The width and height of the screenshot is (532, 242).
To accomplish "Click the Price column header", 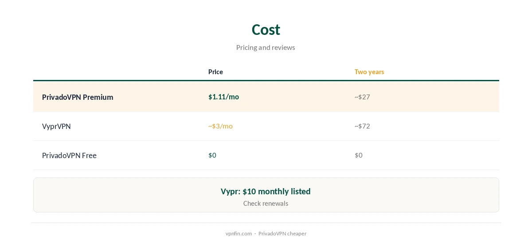I will coord(215,72).
